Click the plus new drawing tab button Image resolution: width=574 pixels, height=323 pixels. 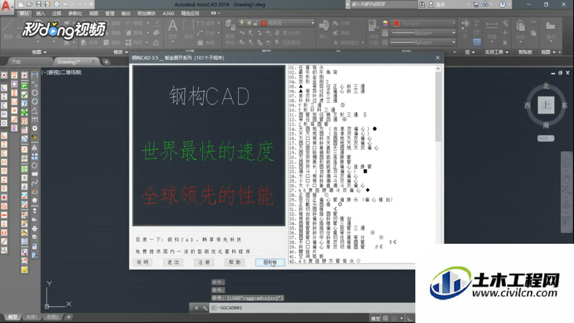pyautogui.click(x=106, y=62)
